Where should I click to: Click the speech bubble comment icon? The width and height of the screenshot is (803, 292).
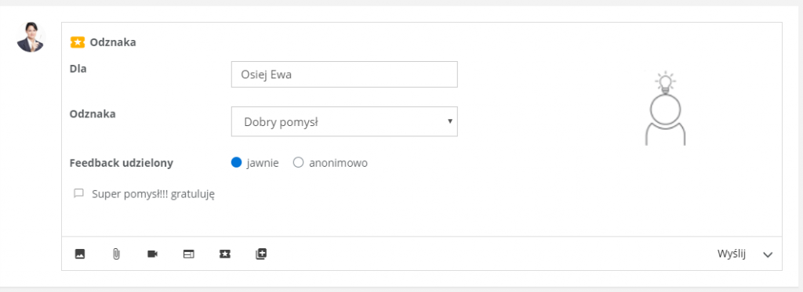(78, 193)
